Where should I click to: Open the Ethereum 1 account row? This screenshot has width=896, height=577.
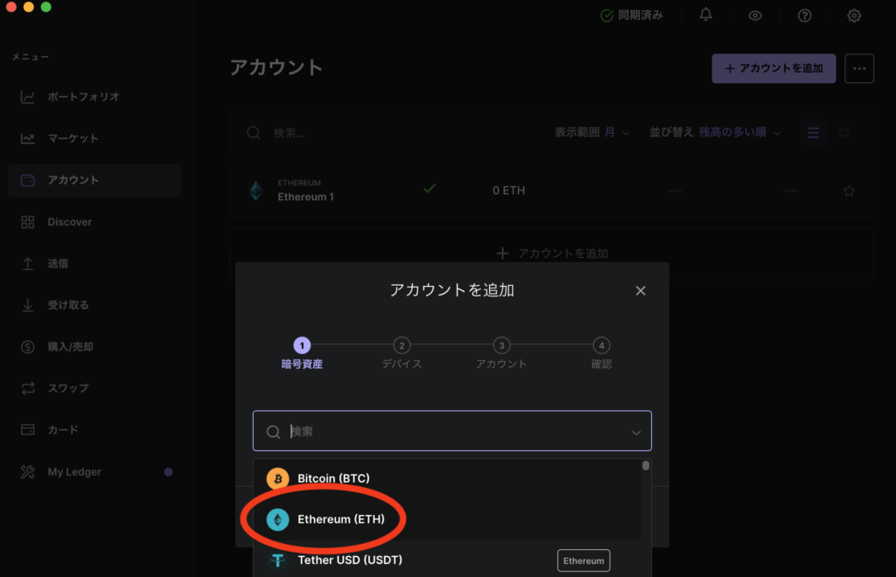tap(551, 191)
